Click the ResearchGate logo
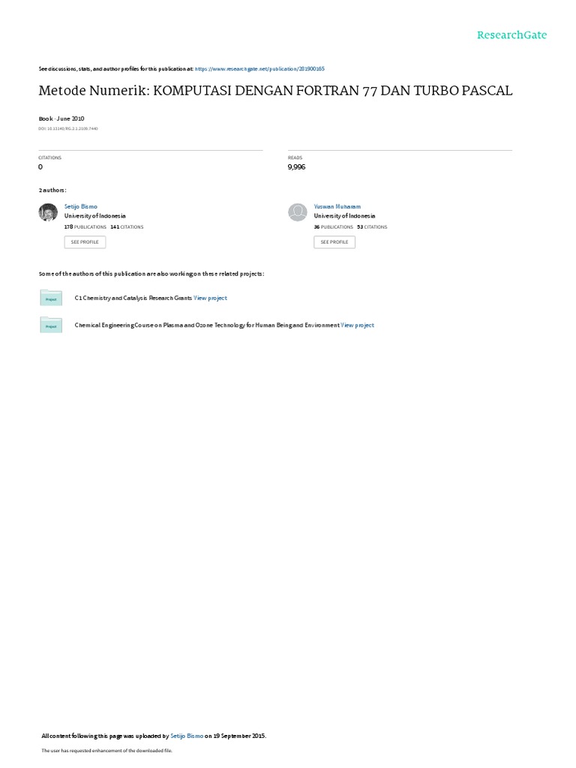The height and width of the screenshot is (768, 576). point(511,34)
